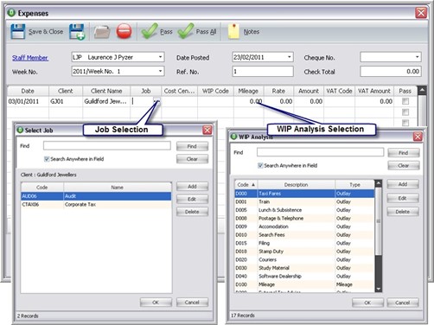This screenshot has height=325, width=434.
Task: Click the WIP Analysis dialog title icon
Action: click(233, 137)
